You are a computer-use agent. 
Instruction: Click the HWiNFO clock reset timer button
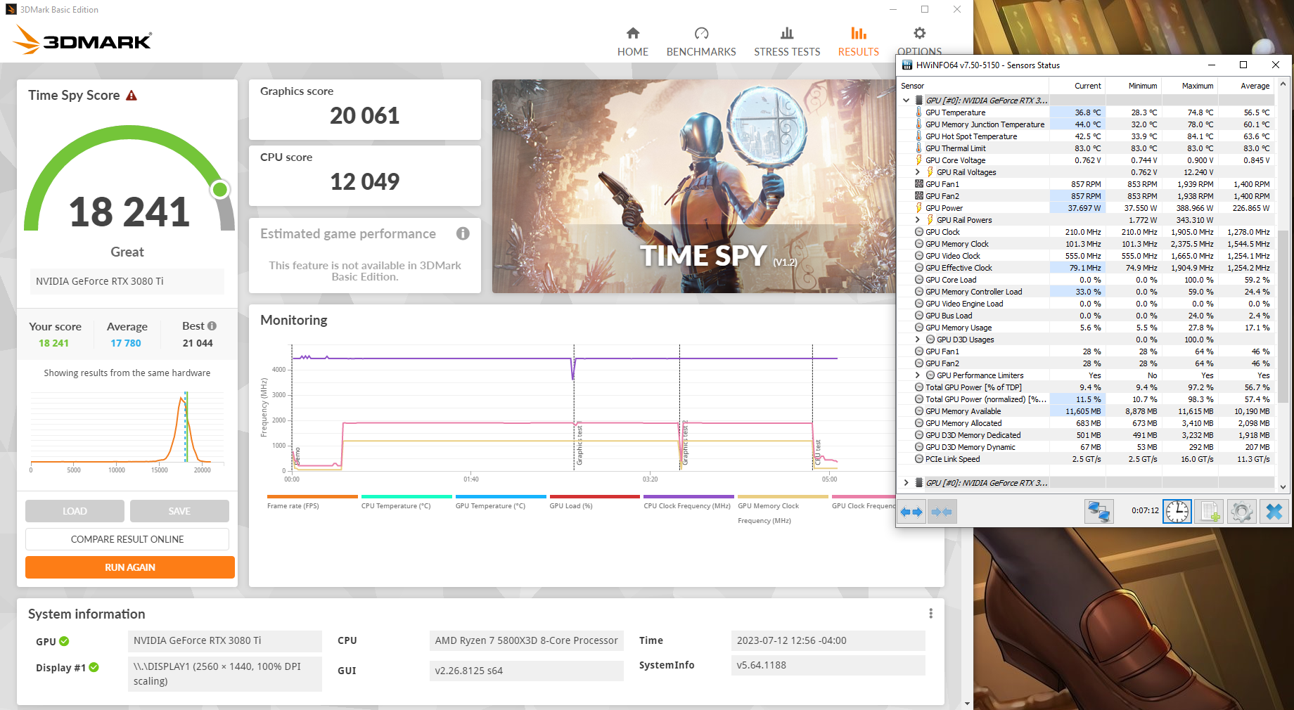1177,511
